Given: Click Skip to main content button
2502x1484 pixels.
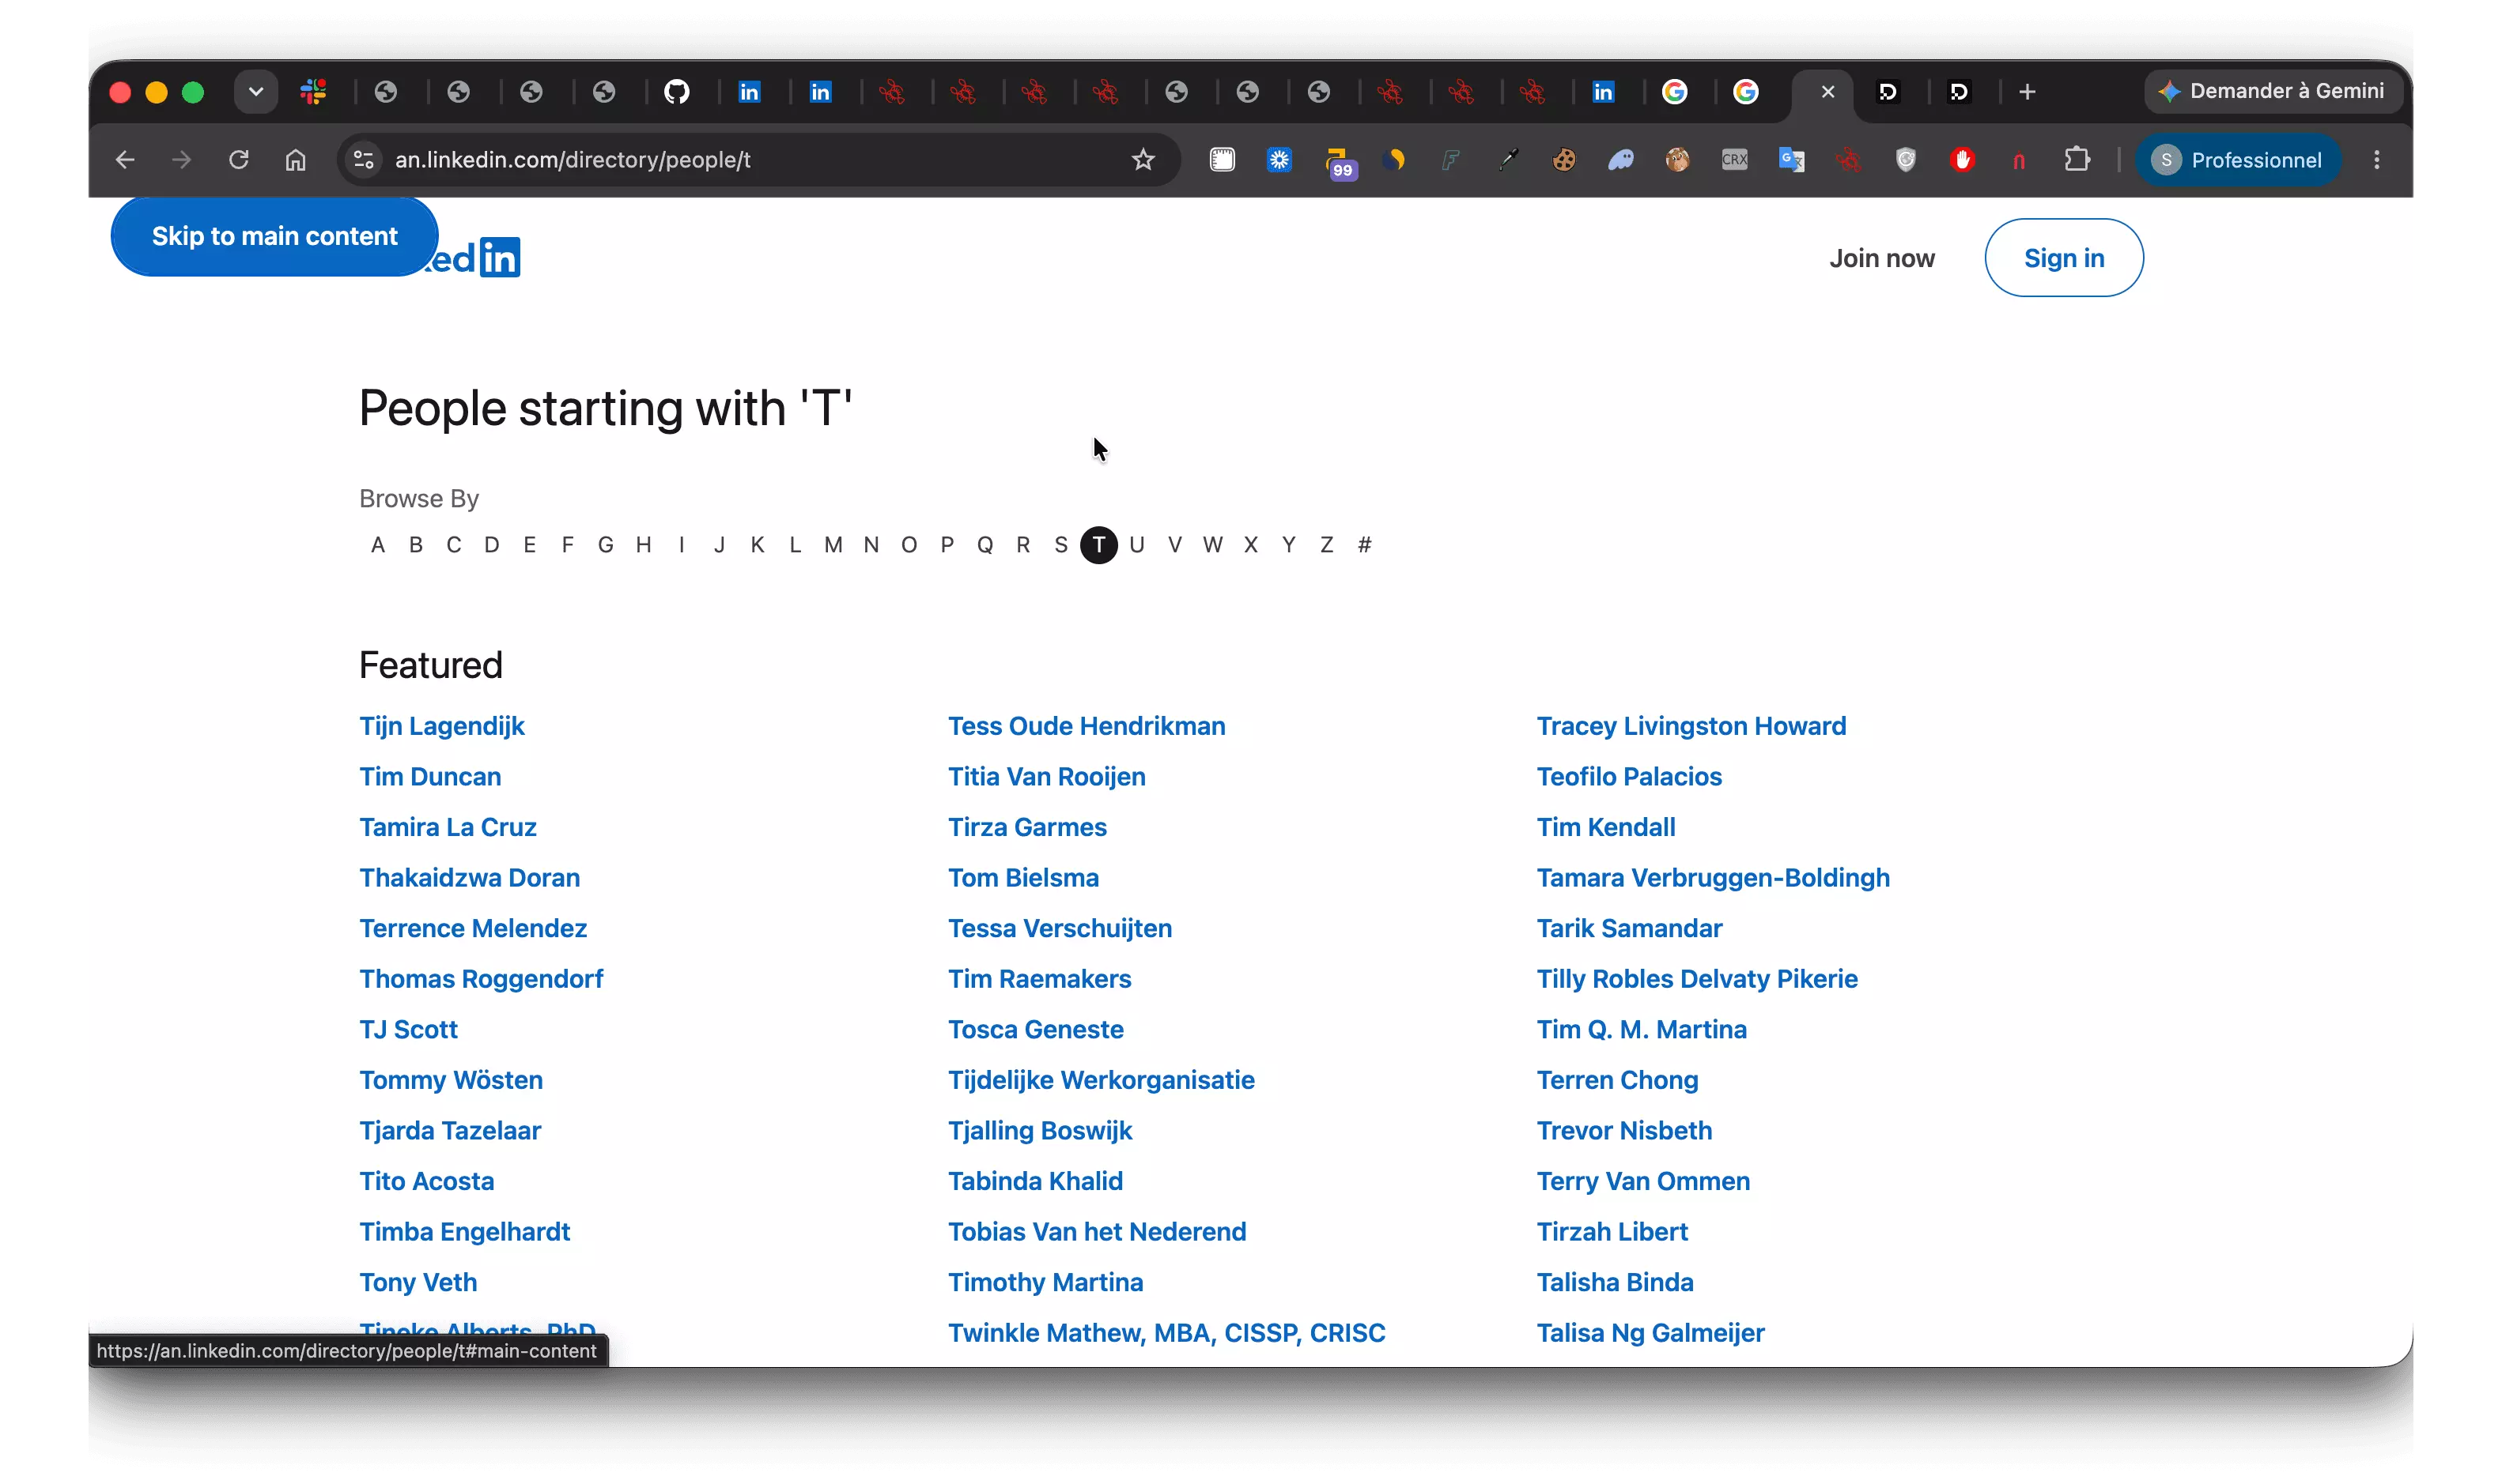Looking at the screenshot, I should (274, 236).
